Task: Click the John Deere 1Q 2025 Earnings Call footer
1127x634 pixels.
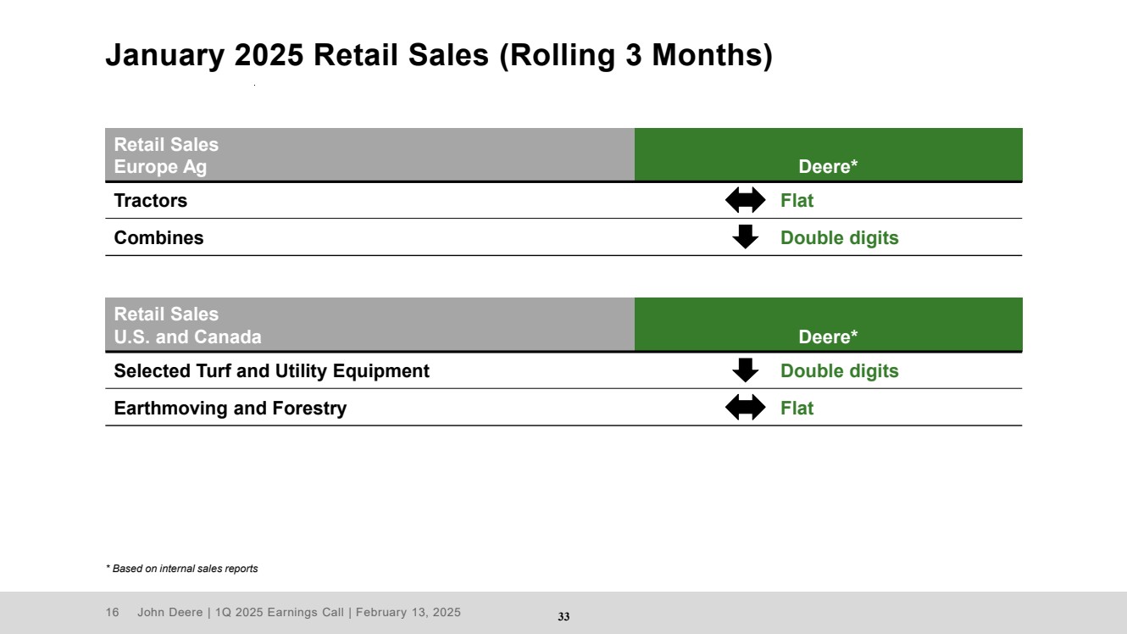Action: click(x=299, y=613)
